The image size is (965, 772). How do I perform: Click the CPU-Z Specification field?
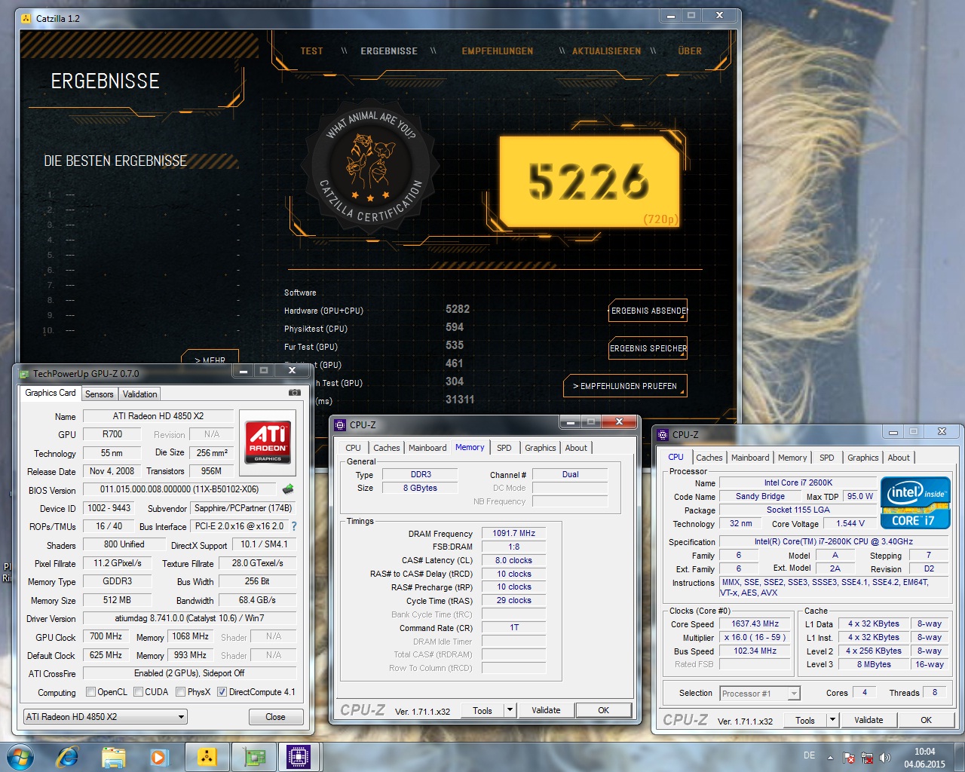pyautogui.click(x=834, y=541)
